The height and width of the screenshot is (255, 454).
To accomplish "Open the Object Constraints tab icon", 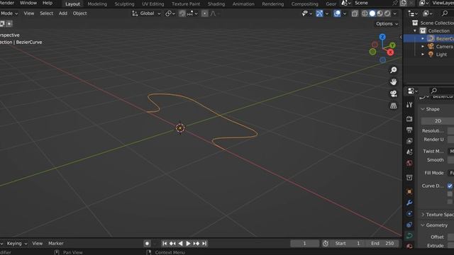I will coord(409,225).
